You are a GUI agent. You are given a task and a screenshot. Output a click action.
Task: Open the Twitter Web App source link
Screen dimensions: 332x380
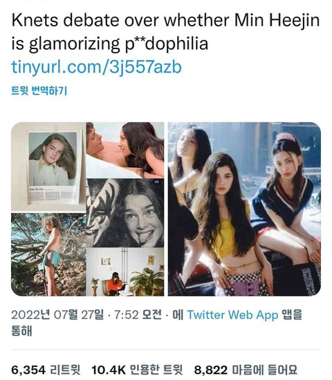232,315
